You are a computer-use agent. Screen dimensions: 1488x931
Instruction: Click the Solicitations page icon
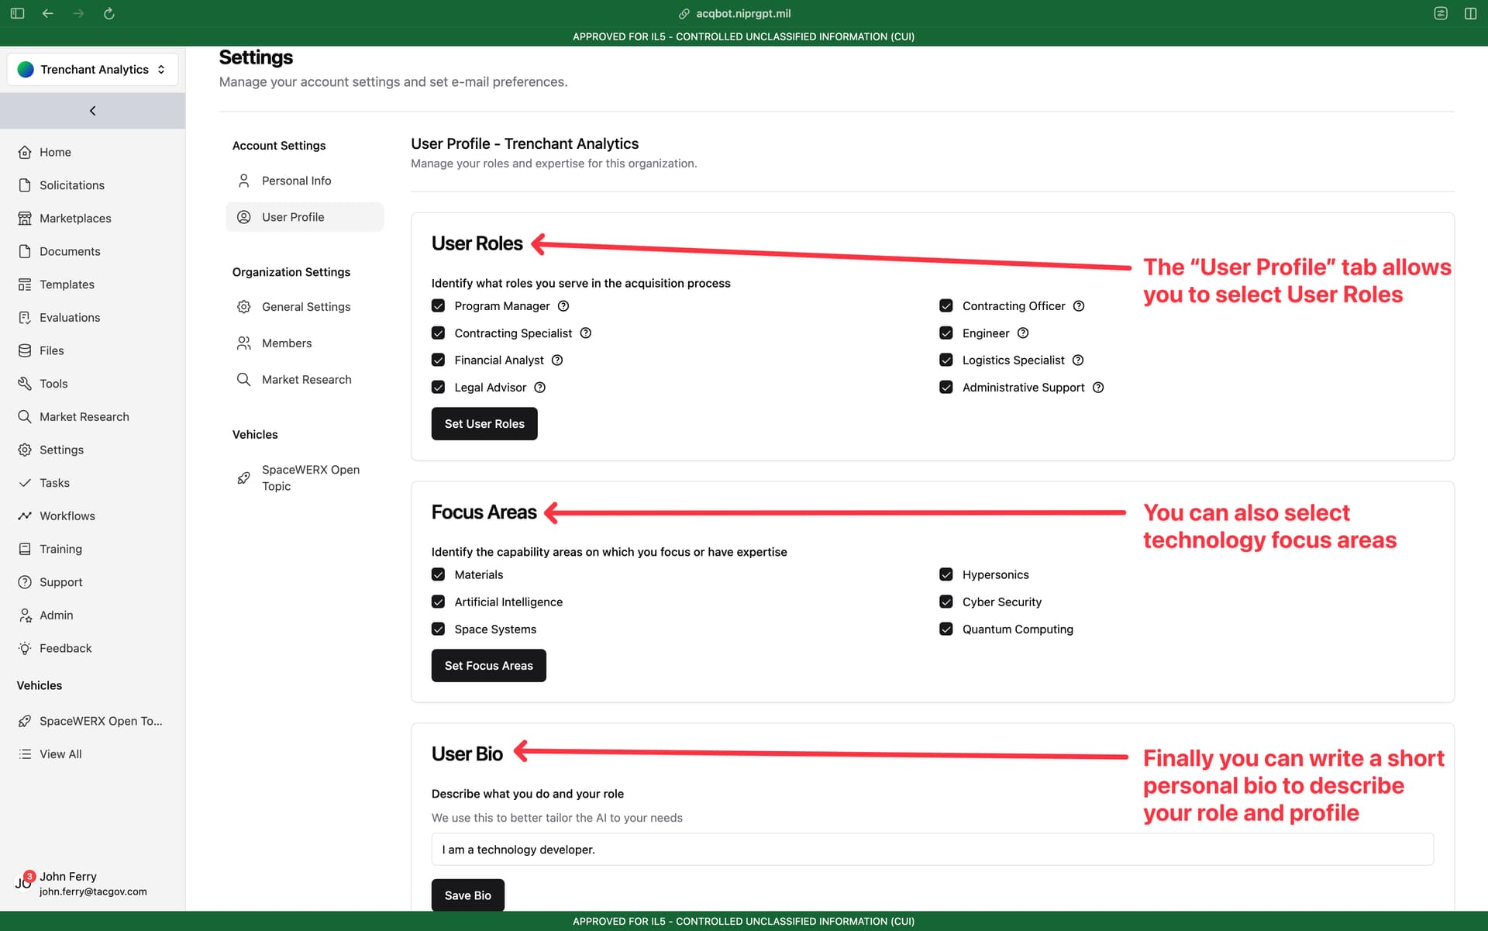(x=25, y=185)
